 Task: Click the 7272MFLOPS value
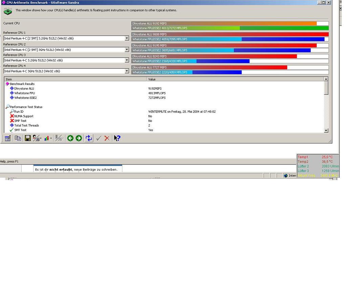pyautogui.click(x=157, y=97)
